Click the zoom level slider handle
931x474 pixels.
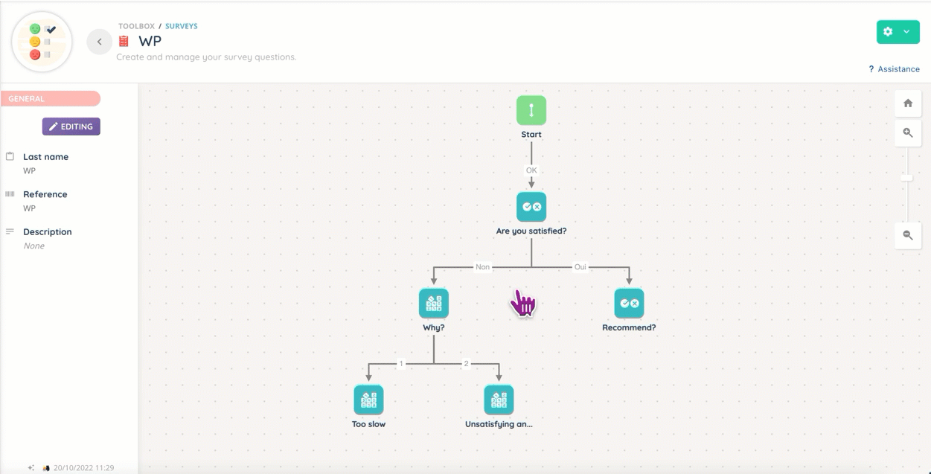pyautogui.click(x=906, y=178)
